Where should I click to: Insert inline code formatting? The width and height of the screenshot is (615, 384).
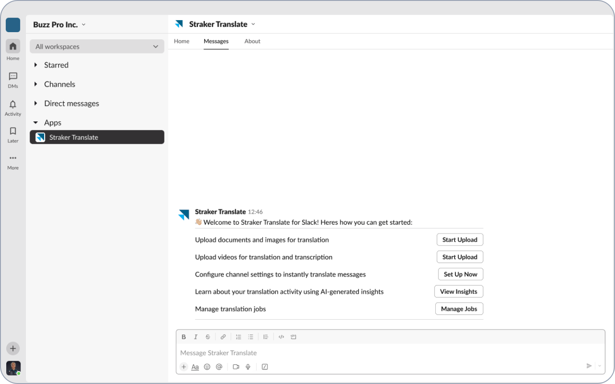(x=281, y=337)
